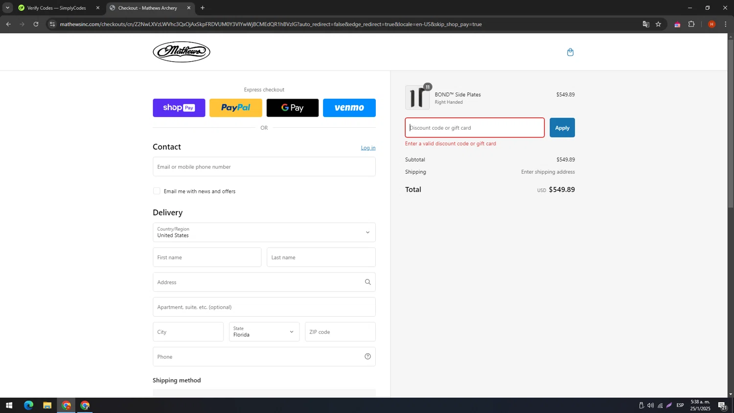Click the Log in link
734x413 pixels.
[x=368, y=148]
